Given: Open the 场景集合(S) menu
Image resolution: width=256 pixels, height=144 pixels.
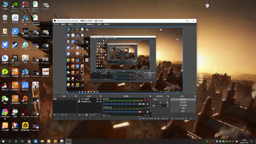Looking at the screenshot, I should (x=91, y=24).
